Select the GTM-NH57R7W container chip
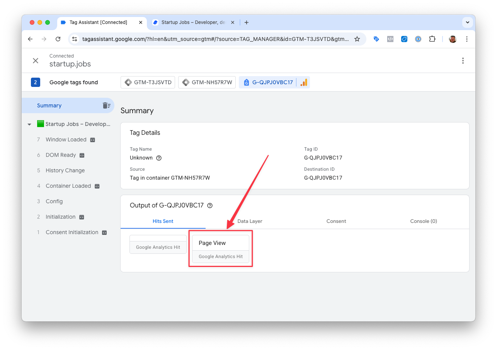 click(x=207, y=82)
